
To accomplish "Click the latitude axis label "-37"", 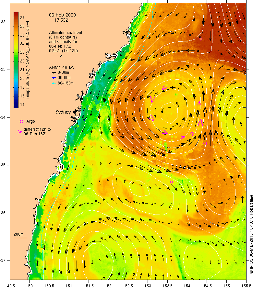I will point(3,260).
